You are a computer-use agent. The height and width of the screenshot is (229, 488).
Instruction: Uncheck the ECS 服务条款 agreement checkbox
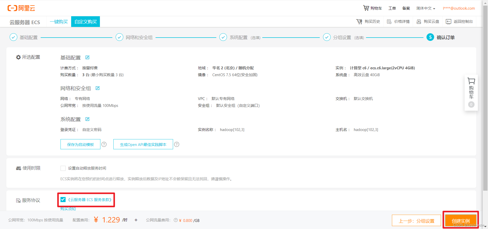click(x=63, y=200)
